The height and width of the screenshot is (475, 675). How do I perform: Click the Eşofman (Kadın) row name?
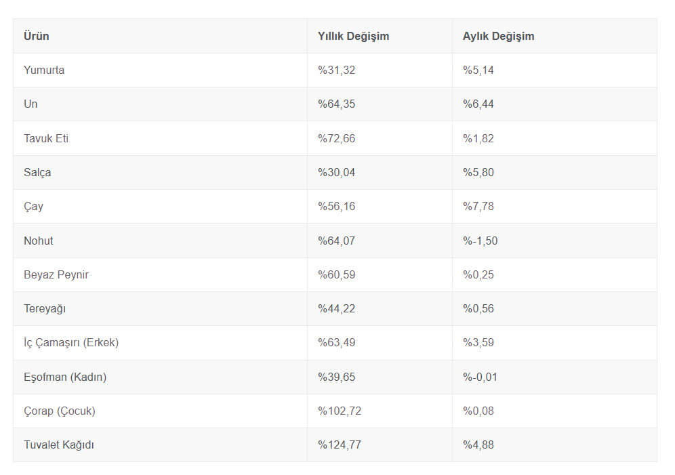click(65, 377)
